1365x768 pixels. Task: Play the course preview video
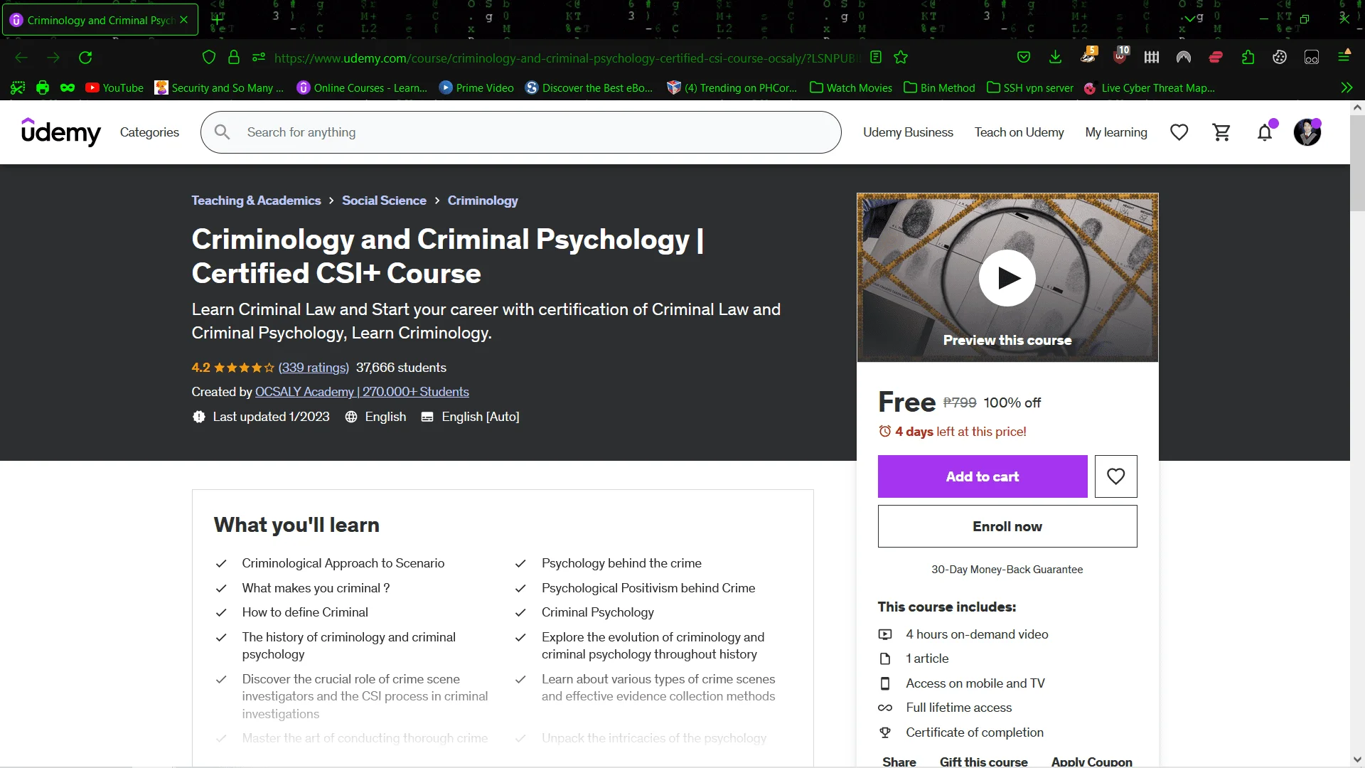1007,277
